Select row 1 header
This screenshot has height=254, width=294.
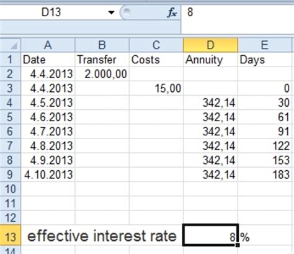click(11, 60)
